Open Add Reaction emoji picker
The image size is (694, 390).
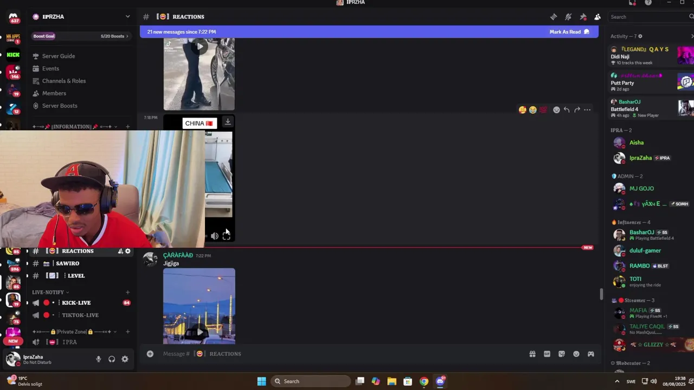pyautogui.click(x=556, y=110)
